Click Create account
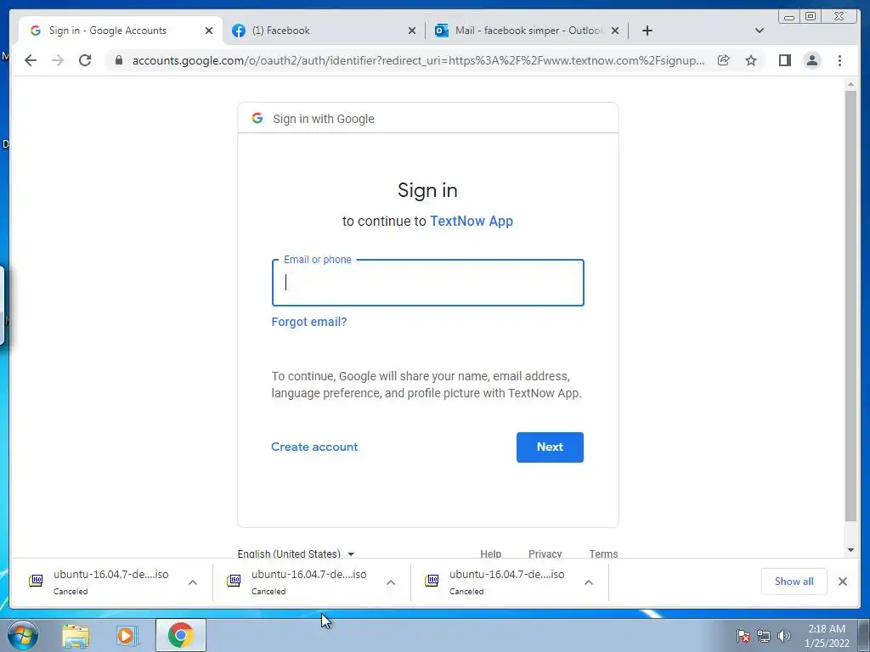Viewport: 870px width, 652px height. tap(314, 447)
